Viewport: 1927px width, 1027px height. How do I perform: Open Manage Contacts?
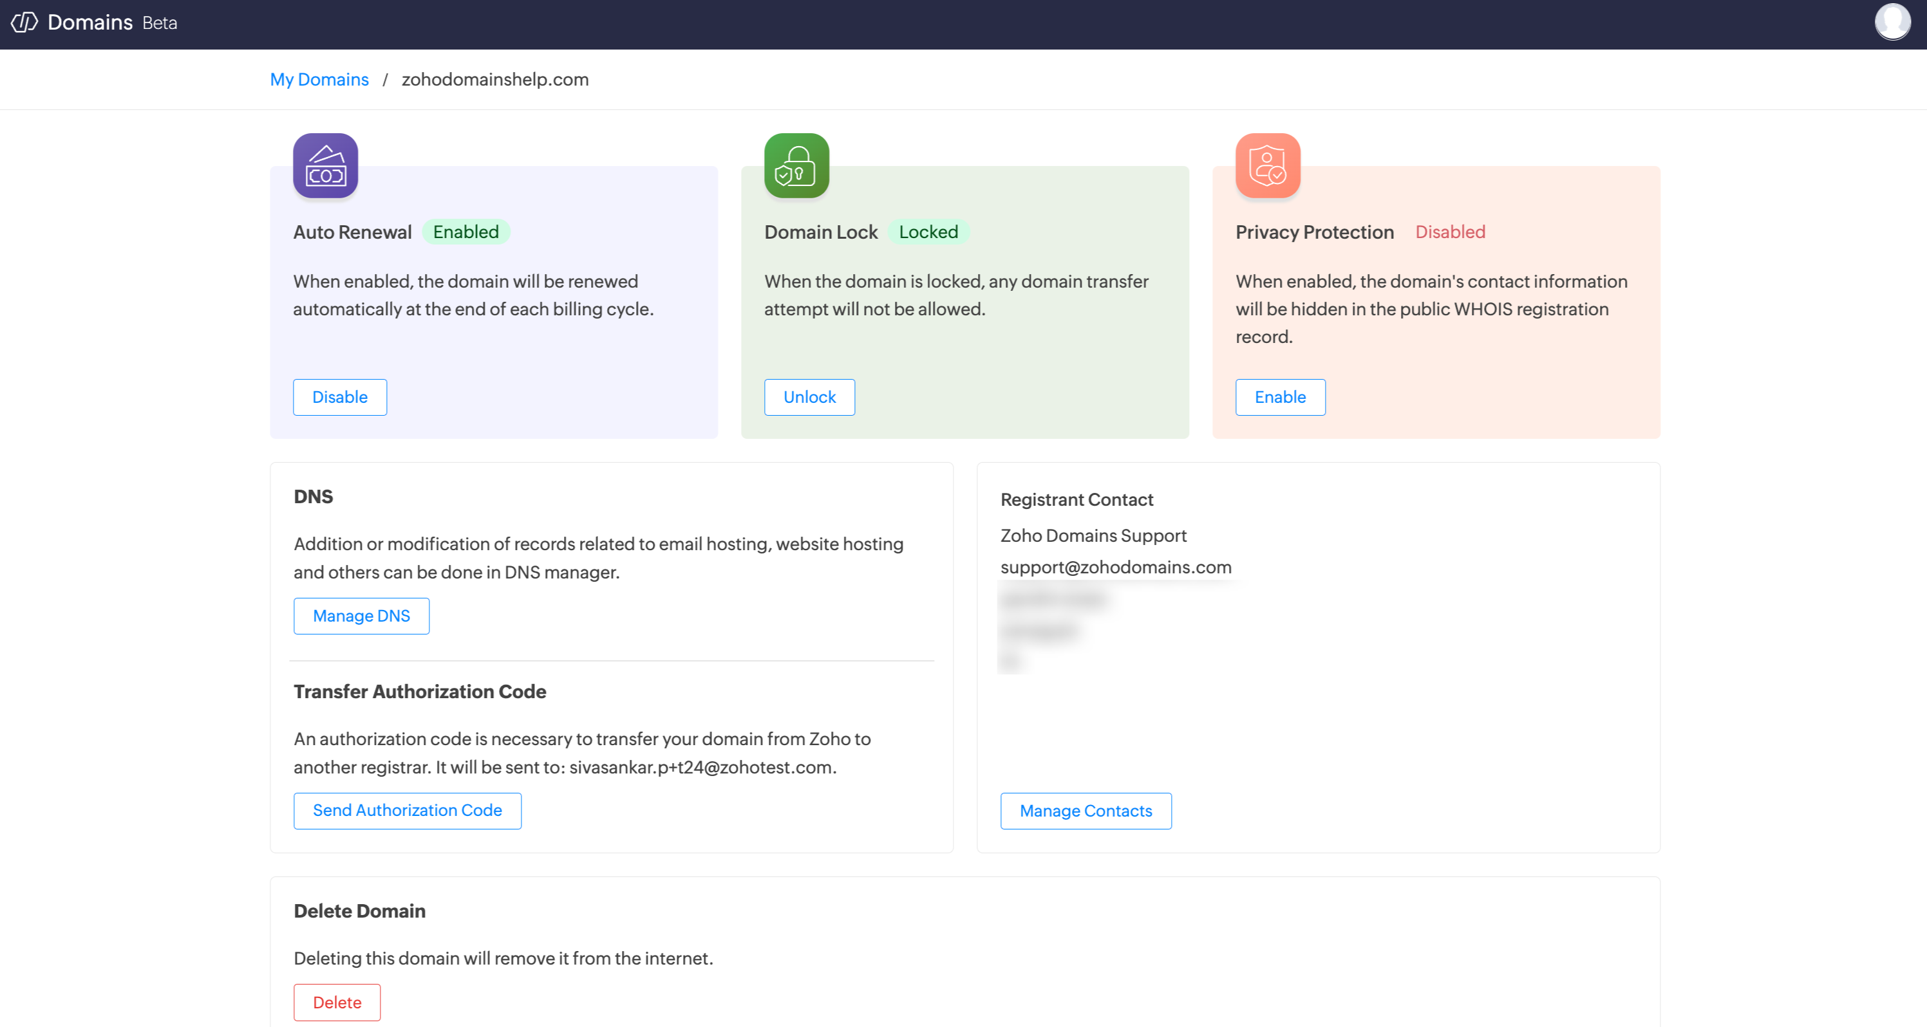(1086, 811)
